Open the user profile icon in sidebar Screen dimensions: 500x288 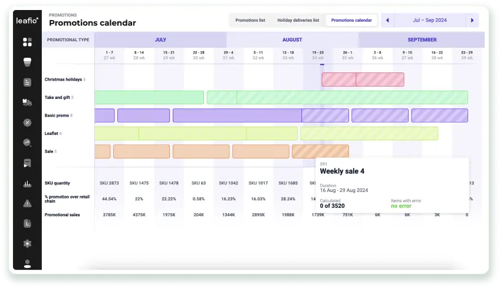pyautogui.click(x=27, y=263)
